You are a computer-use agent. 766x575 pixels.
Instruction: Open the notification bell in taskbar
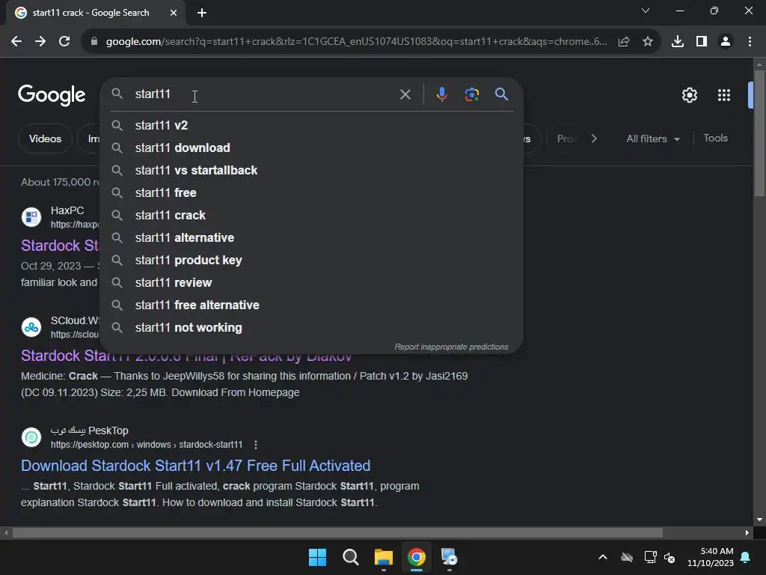tap(746, 557)
